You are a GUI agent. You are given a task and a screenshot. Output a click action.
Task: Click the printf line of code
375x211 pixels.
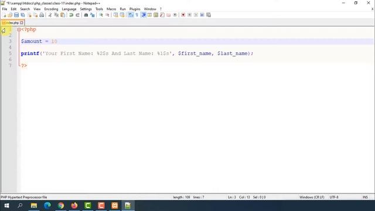coord(137,53)
